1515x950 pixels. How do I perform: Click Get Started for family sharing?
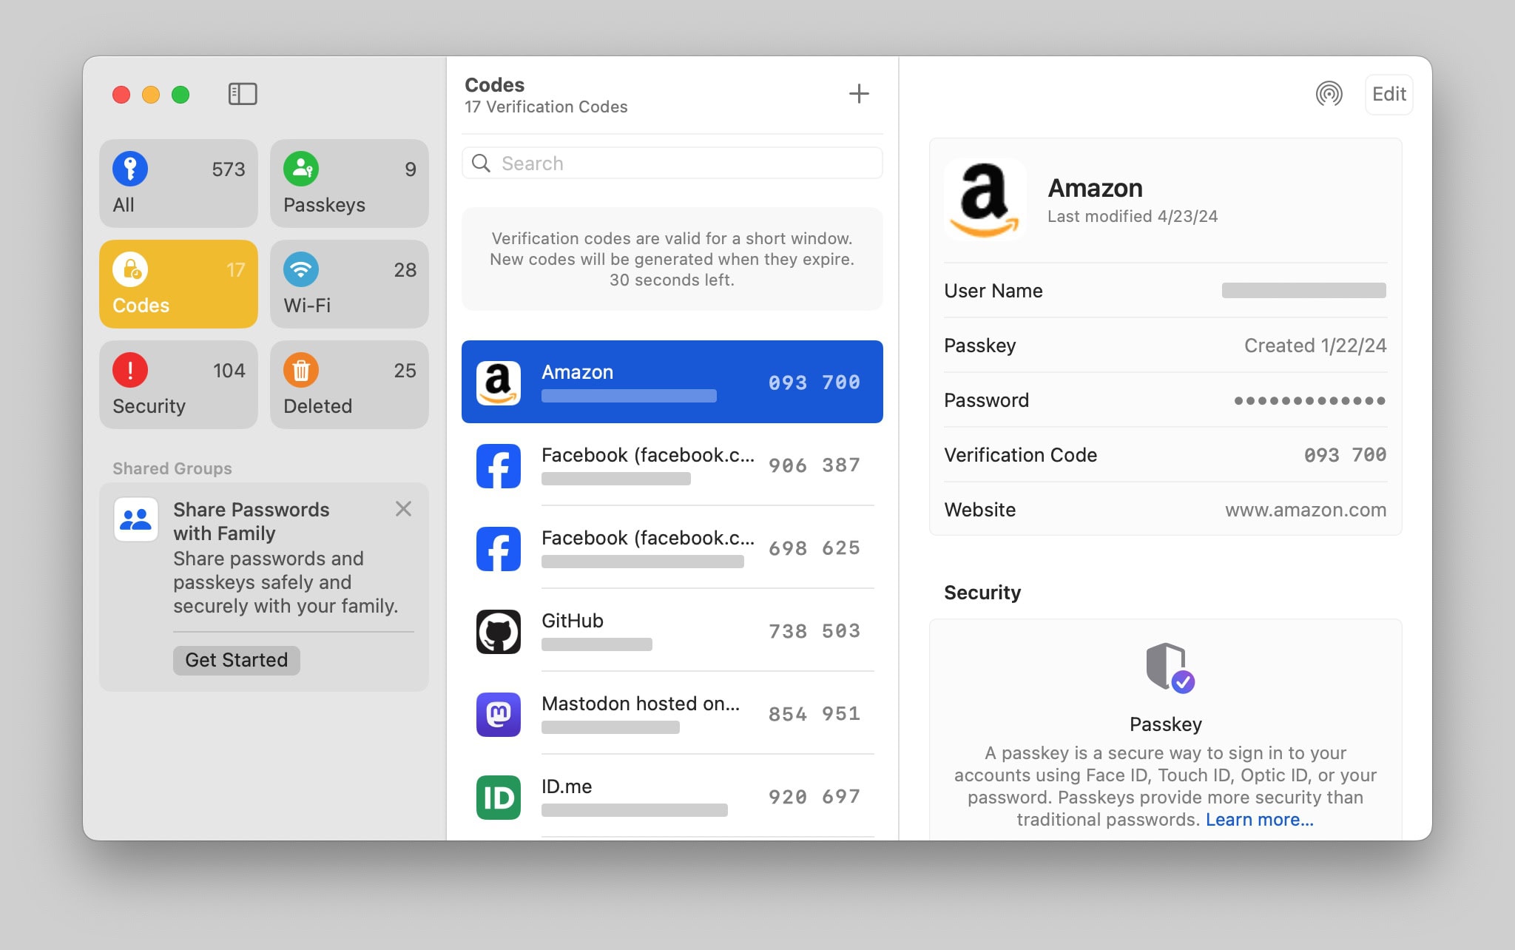(236, 660)
